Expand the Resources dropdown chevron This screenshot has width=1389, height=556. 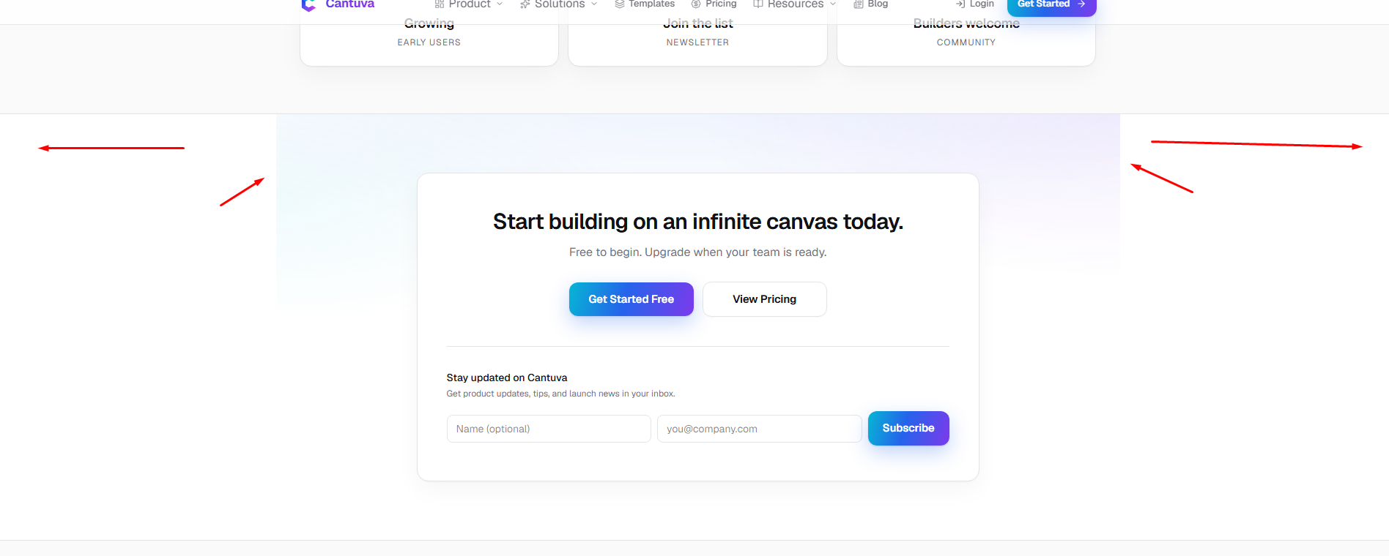[833, 4]
